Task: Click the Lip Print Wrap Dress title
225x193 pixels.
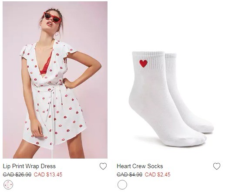Action: click(29, 166)
